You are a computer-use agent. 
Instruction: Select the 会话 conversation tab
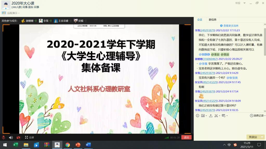[199, 20]
